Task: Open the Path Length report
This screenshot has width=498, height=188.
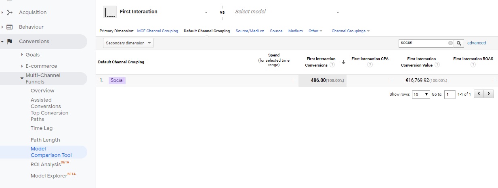Action: 45,140
